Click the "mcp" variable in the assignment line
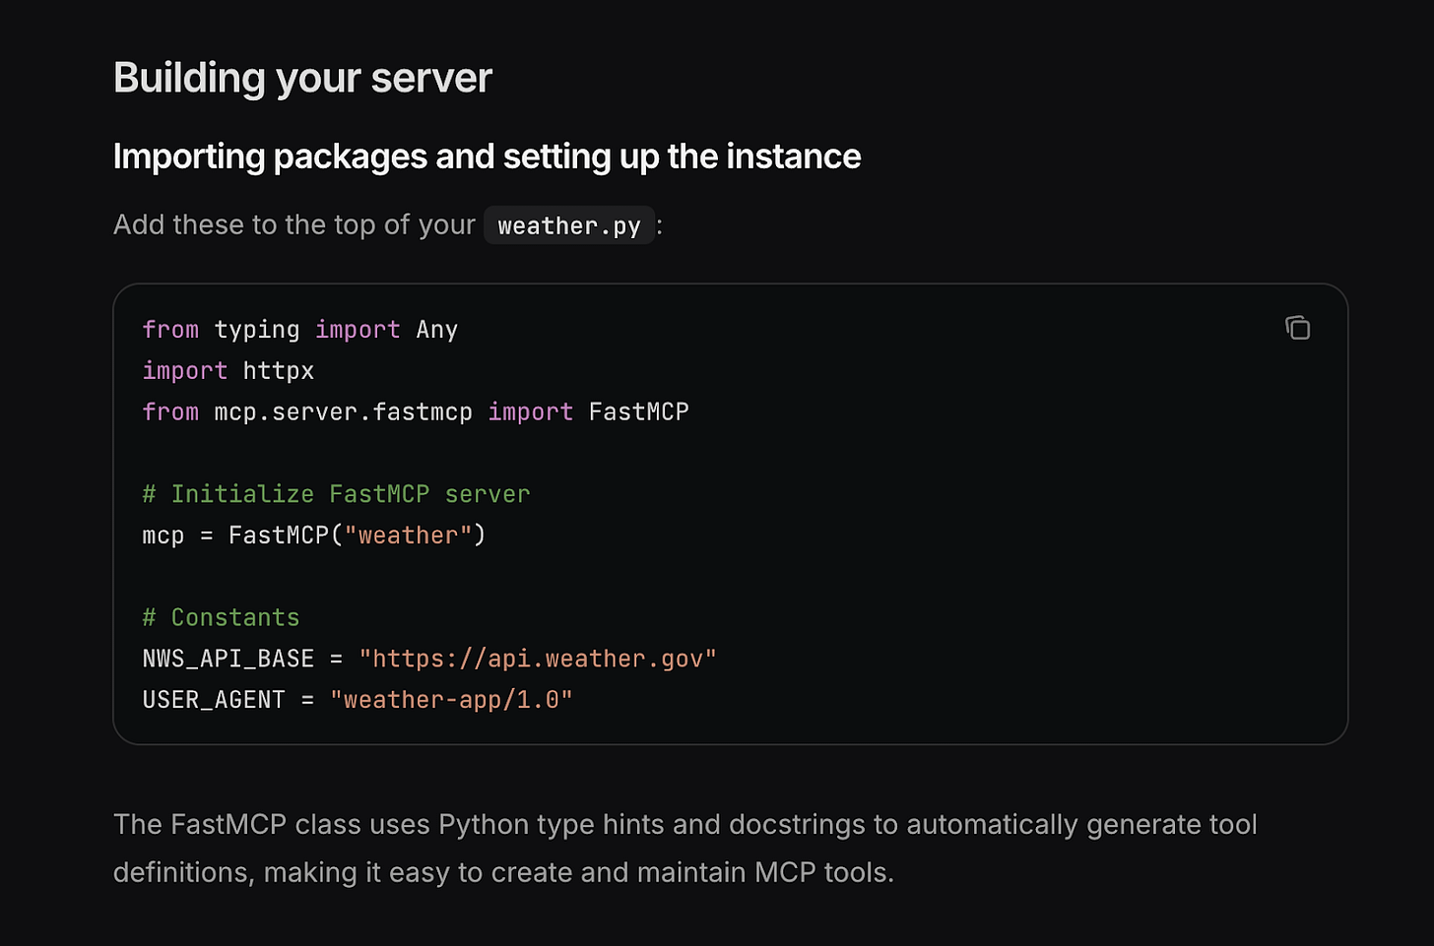Screen dimensions: 1434x946 (x=163, y=536)
